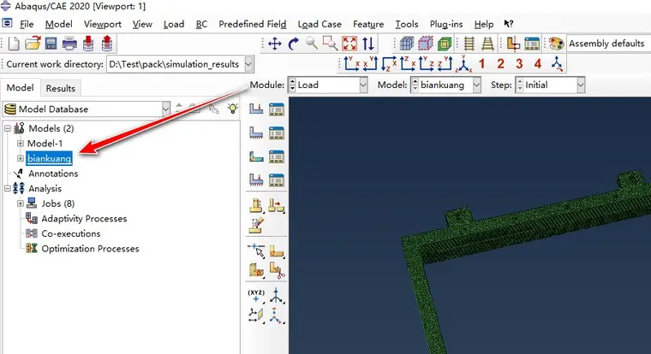Screen dimensions: 651x354
Task: Open the Assembly defaults dropdown
Action: pyautogui.click(x=609, y=44)
